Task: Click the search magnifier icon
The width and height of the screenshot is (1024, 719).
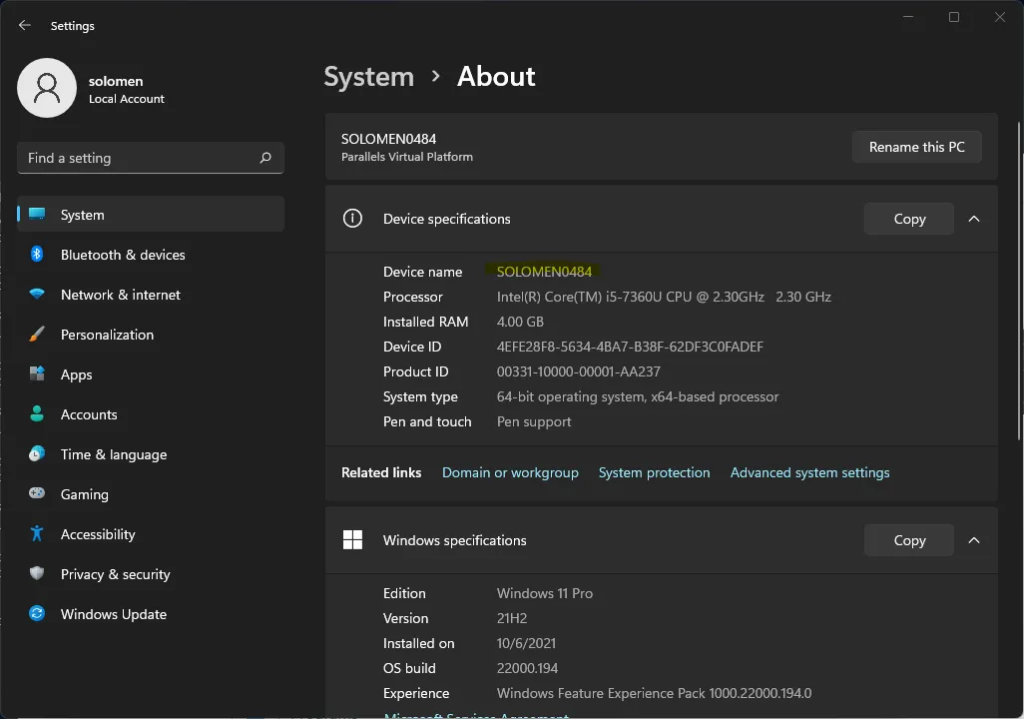Action: point(265,158)
